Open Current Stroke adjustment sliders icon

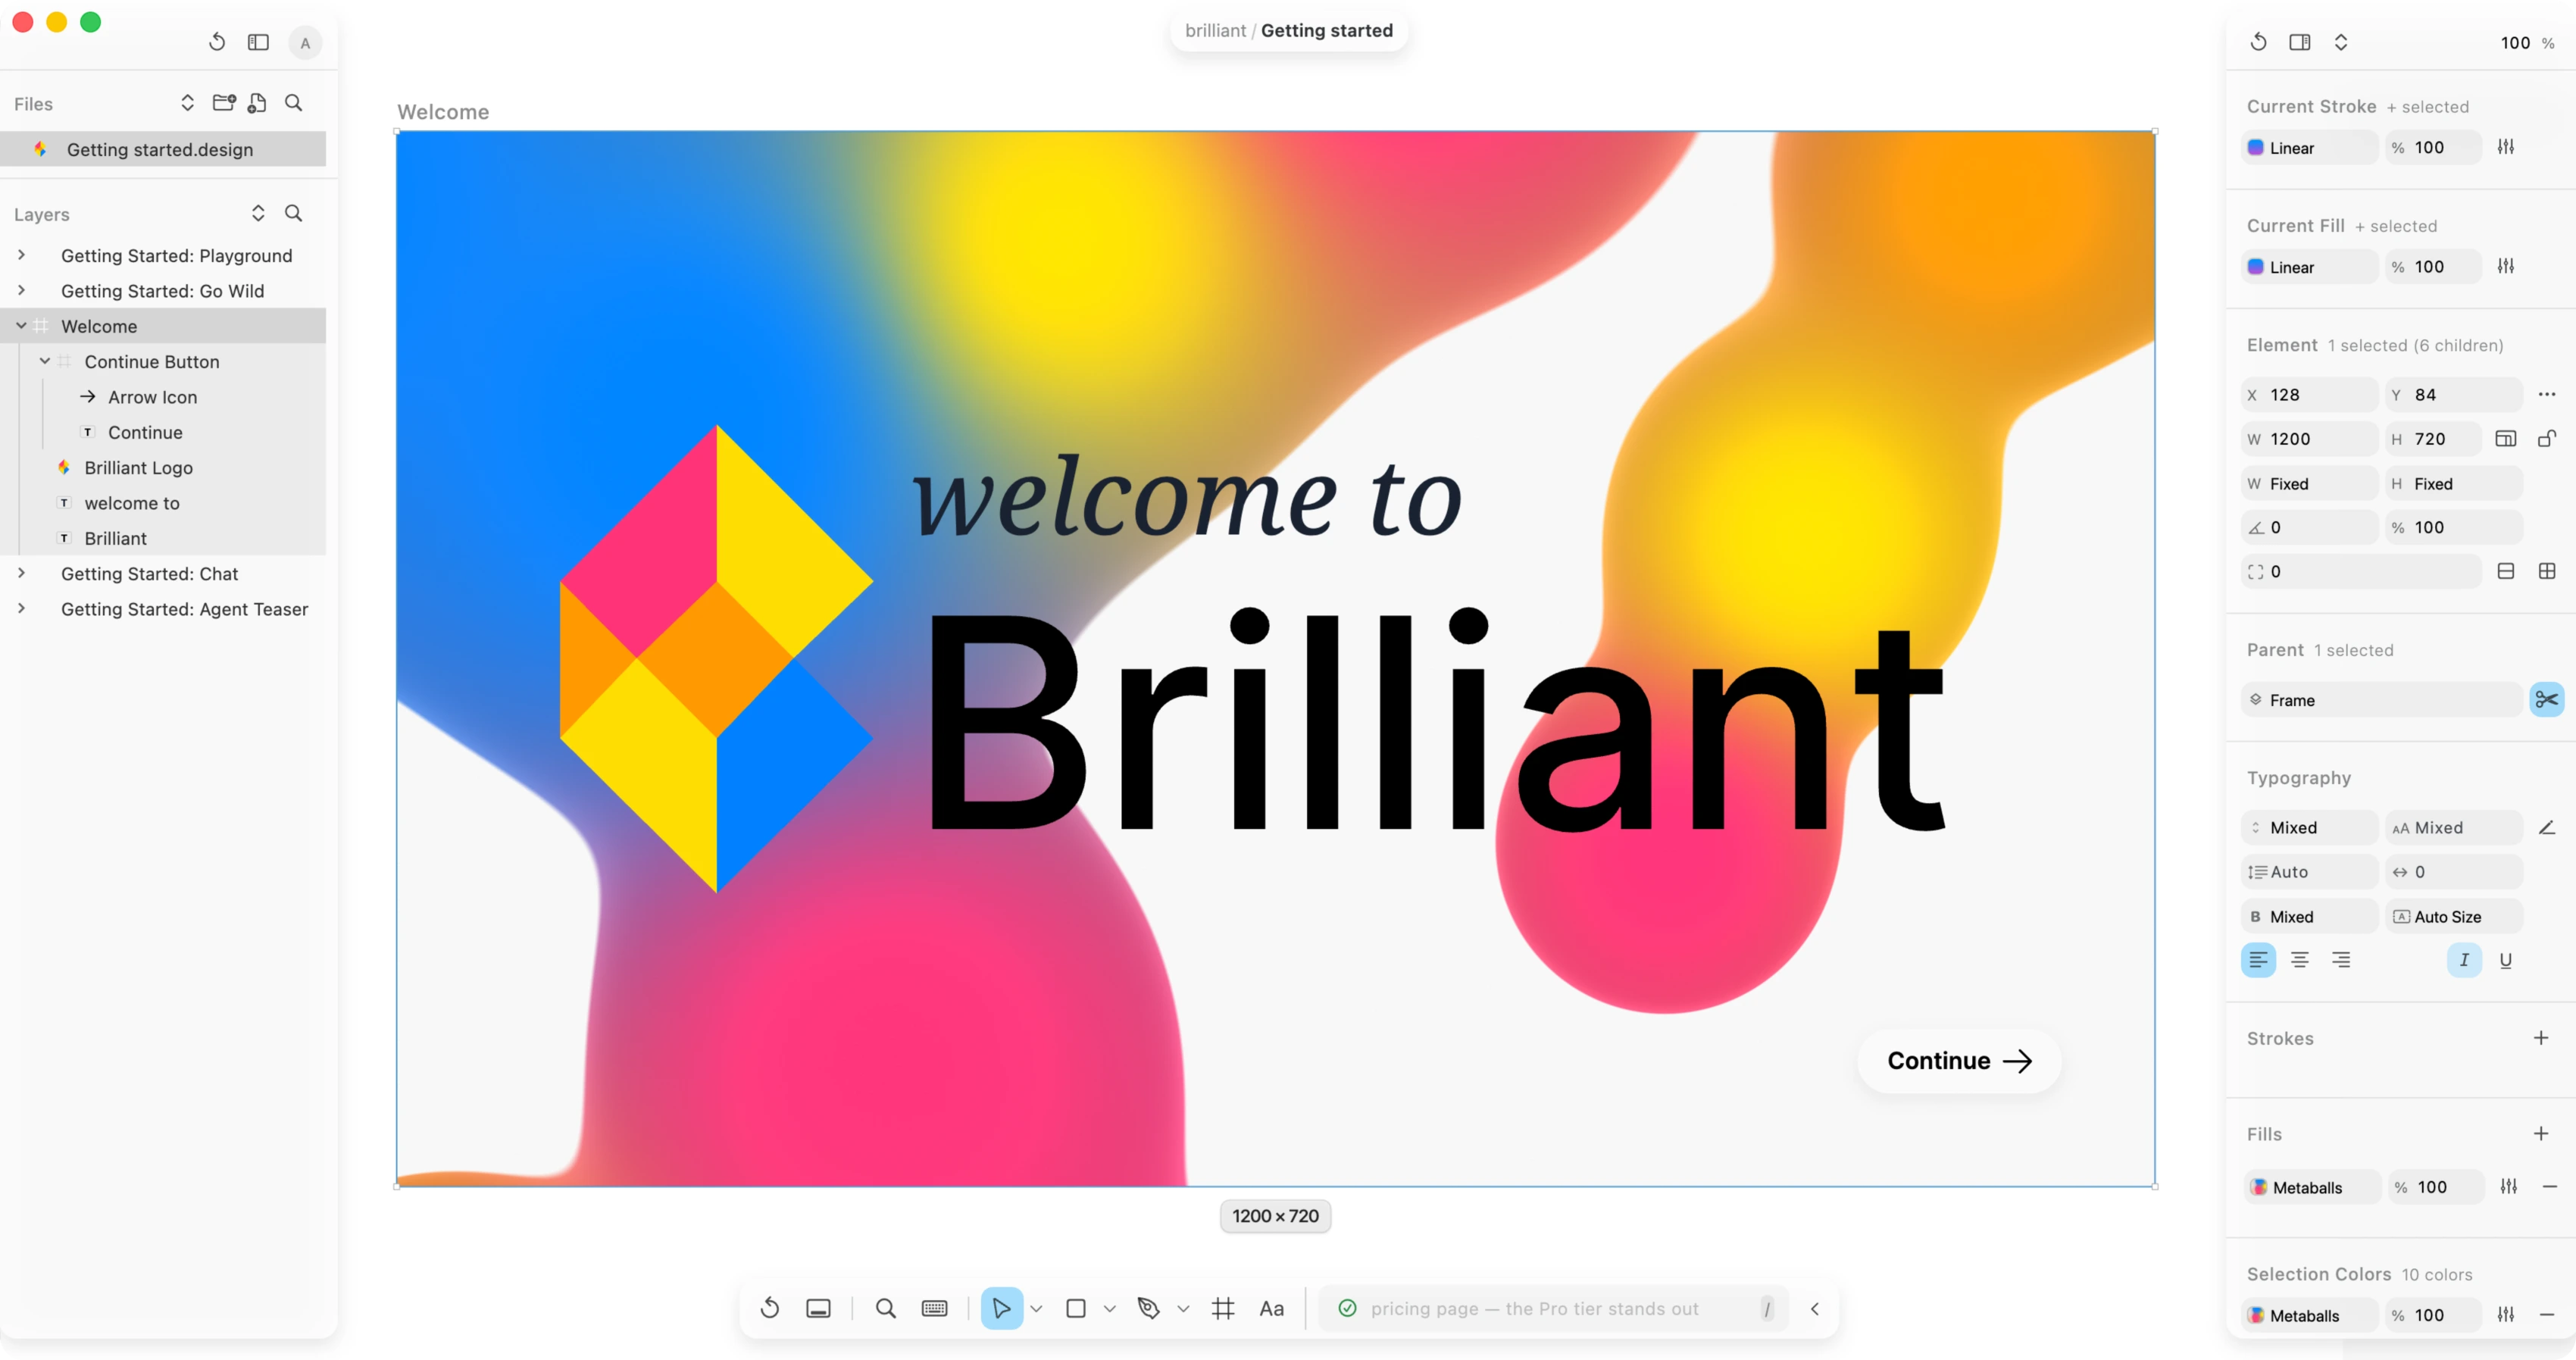click(2506, 147)
